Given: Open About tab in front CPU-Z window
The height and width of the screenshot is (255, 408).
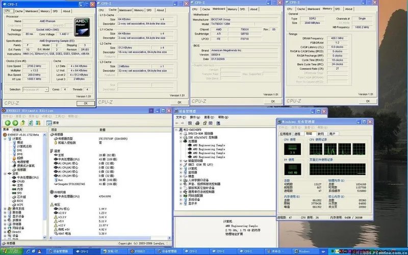Looking at the screenshot, I should (66, 11).
